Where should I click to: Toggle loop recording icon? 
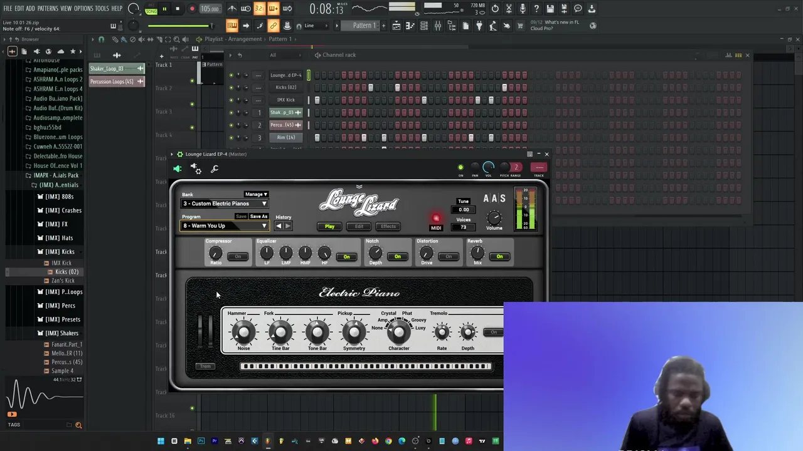tap(287, 9)
